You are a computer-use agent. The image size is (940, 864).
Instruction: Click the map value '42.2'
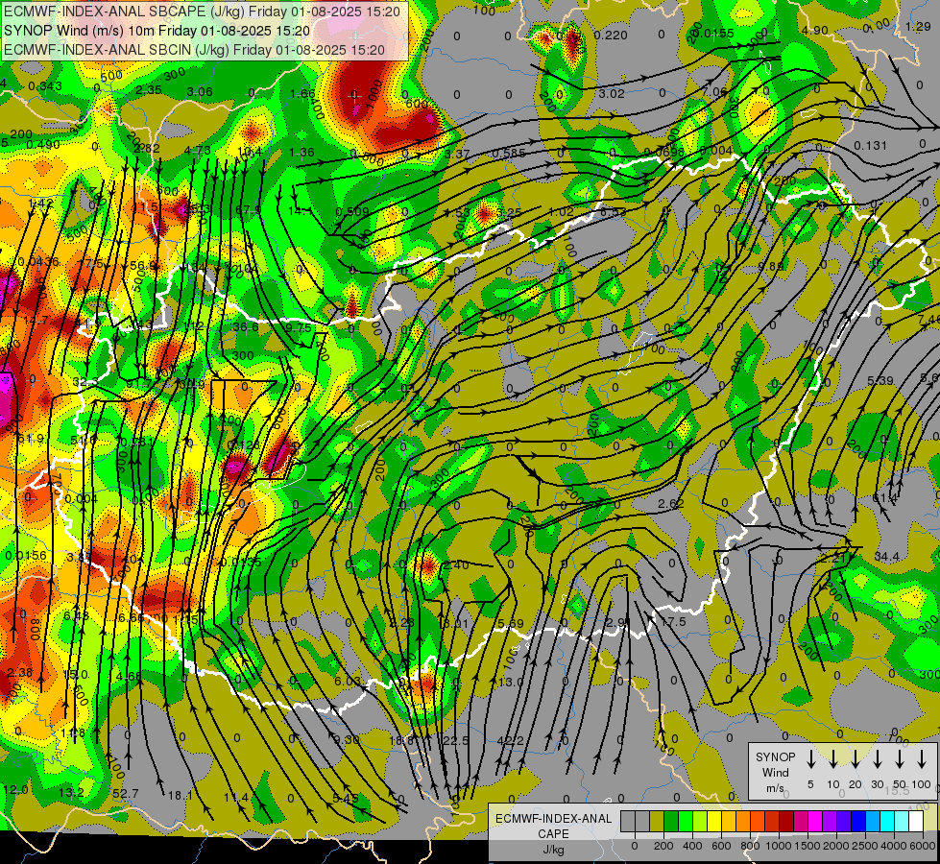(510, 741)
